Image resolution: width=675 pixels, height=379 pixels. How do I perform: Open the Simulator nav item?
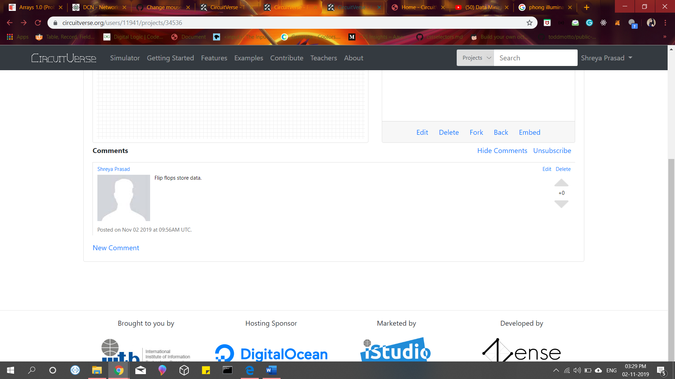(x=125, y=58)
